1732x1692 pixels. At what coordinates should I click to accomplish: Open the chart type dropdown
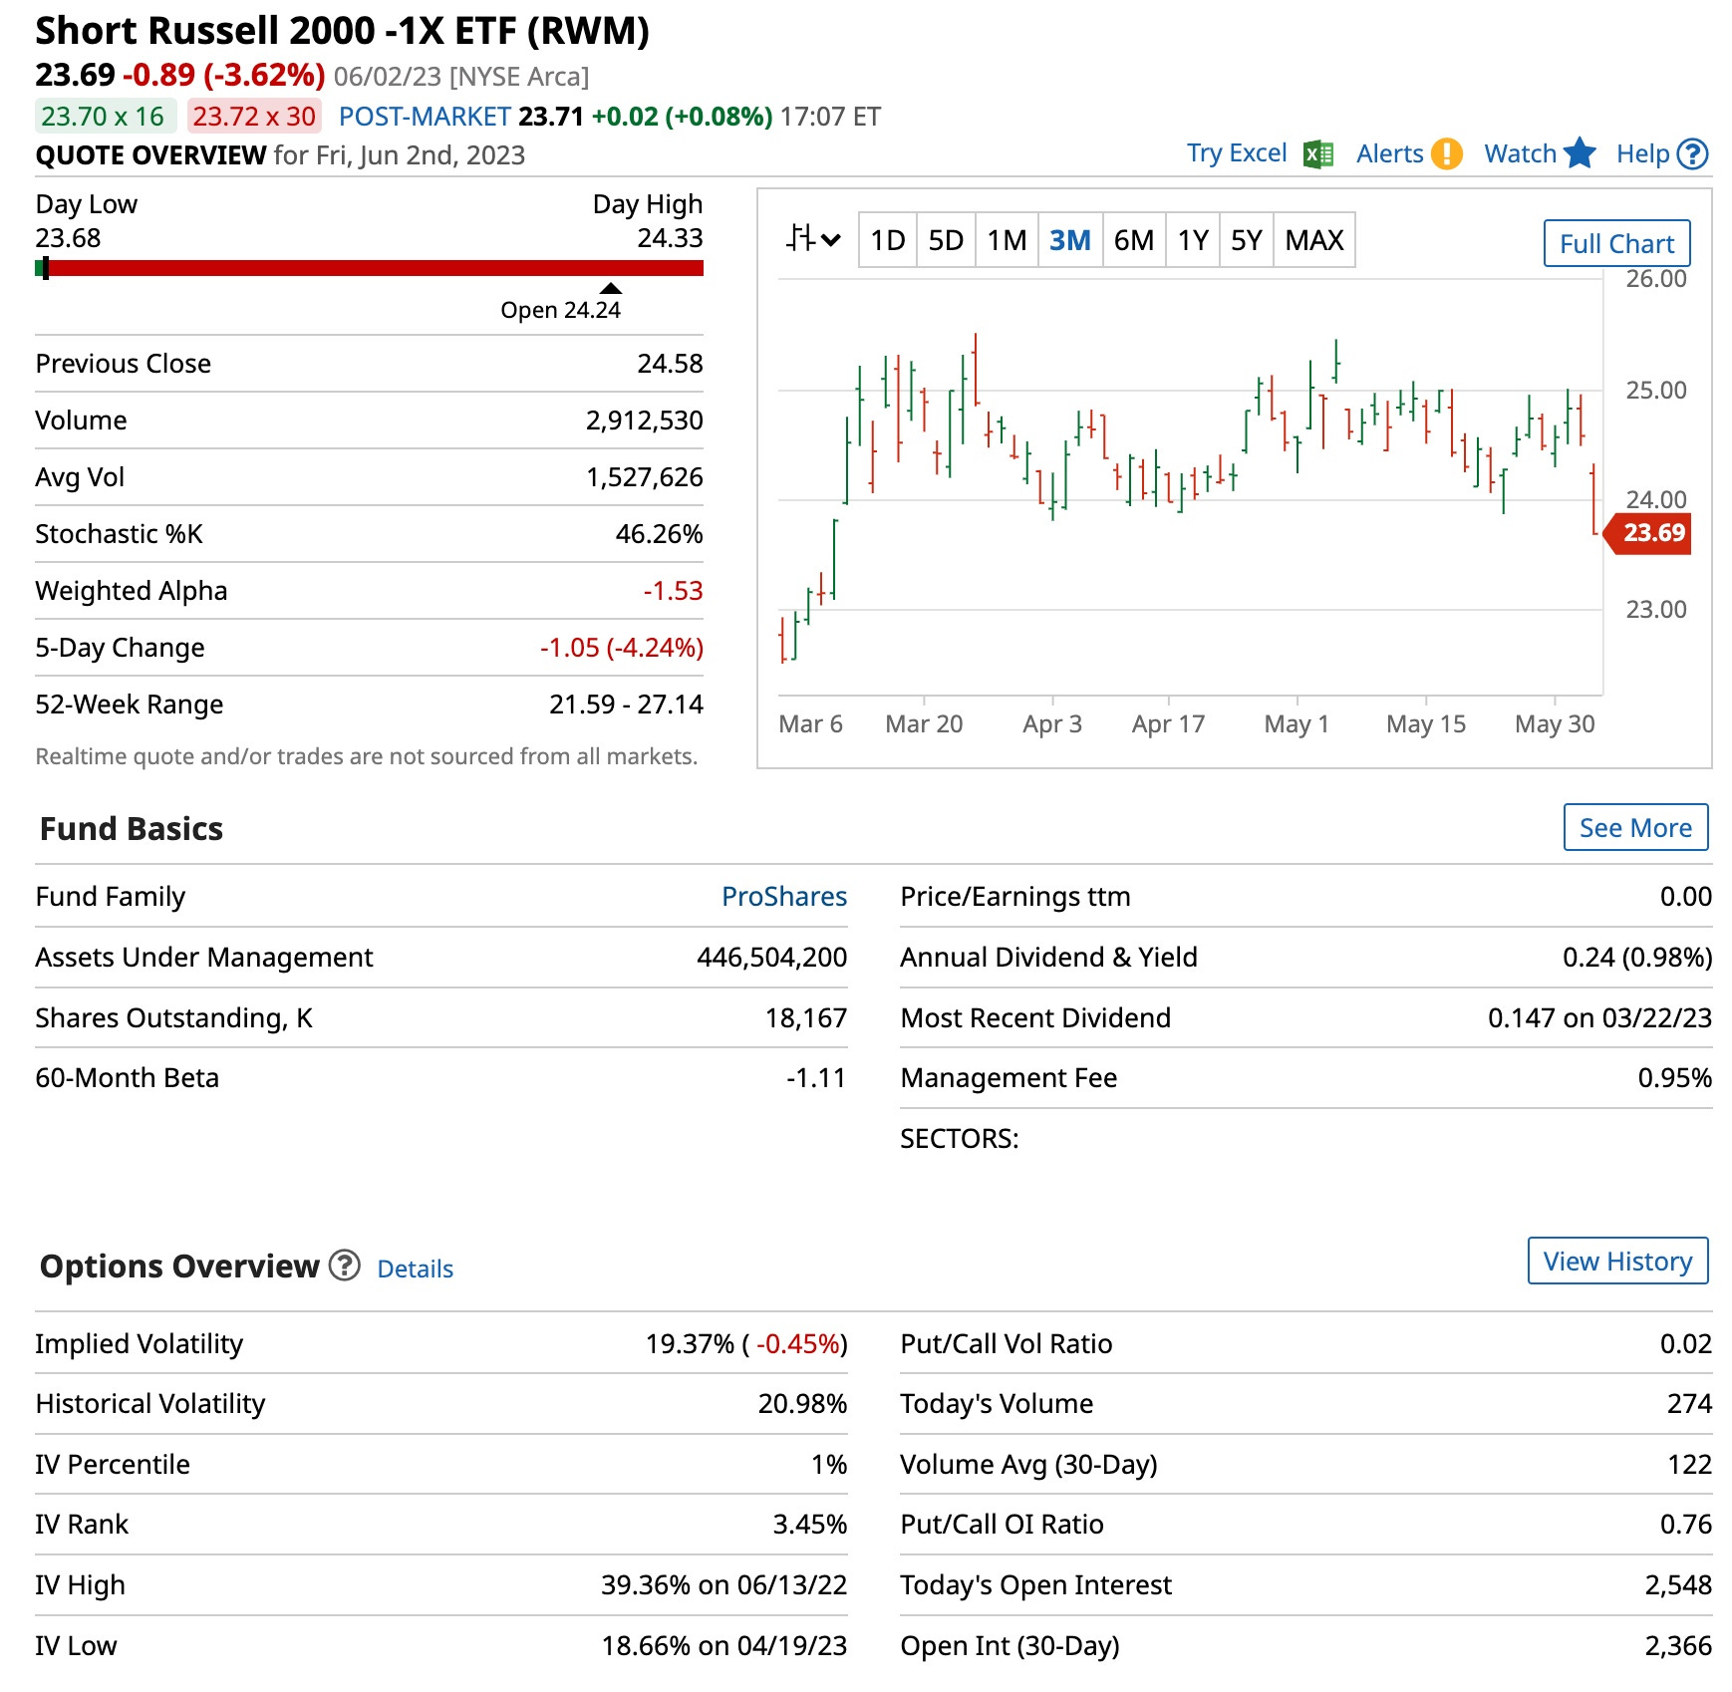point(813,239)
